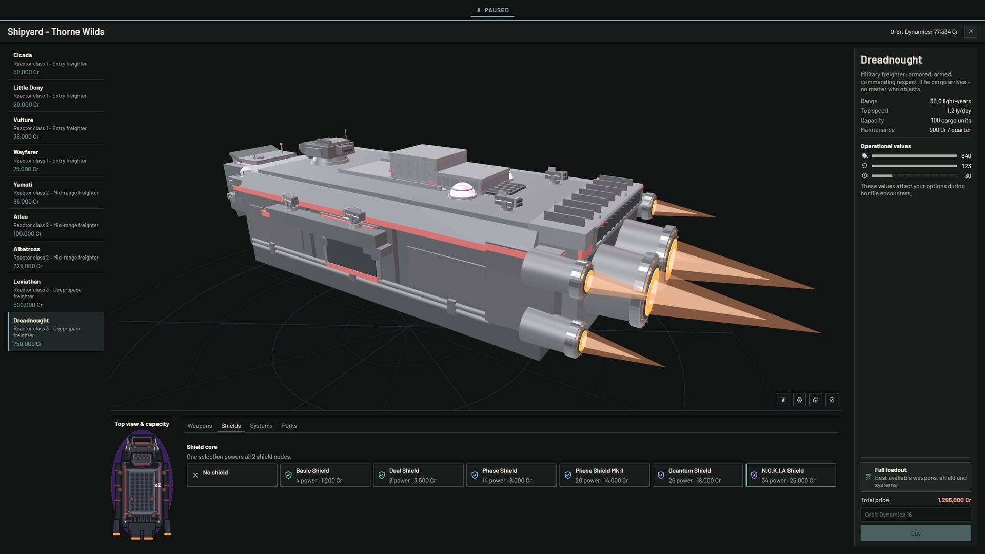
Task: Click the Dual Shield green shield icon
Action: click(x=382, y=476)
